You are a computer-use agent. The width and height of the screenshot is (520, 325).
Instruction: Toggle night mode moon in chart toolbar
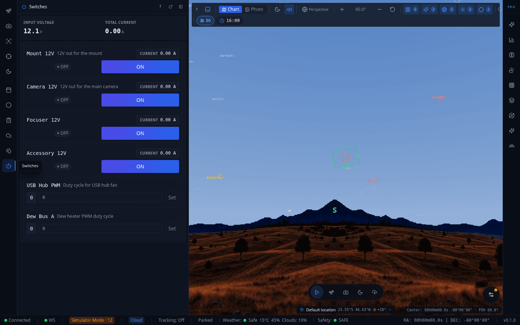tap(277, 9)
